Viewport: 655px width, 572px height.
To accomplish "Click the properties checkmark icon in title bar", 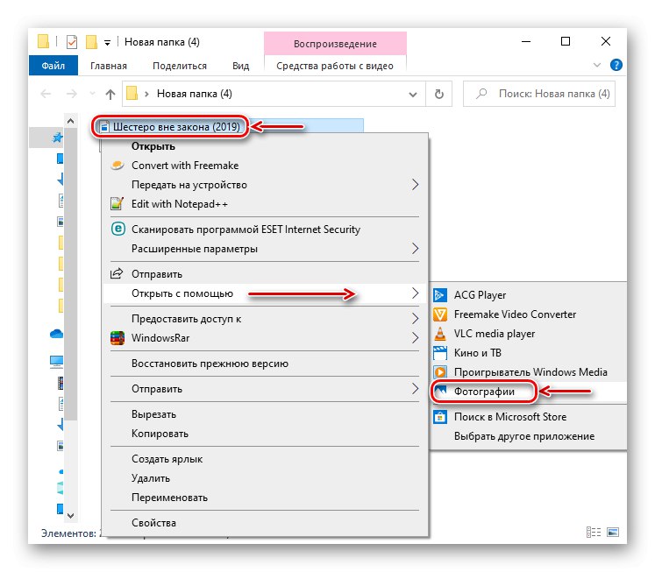I will coord(72,42).
